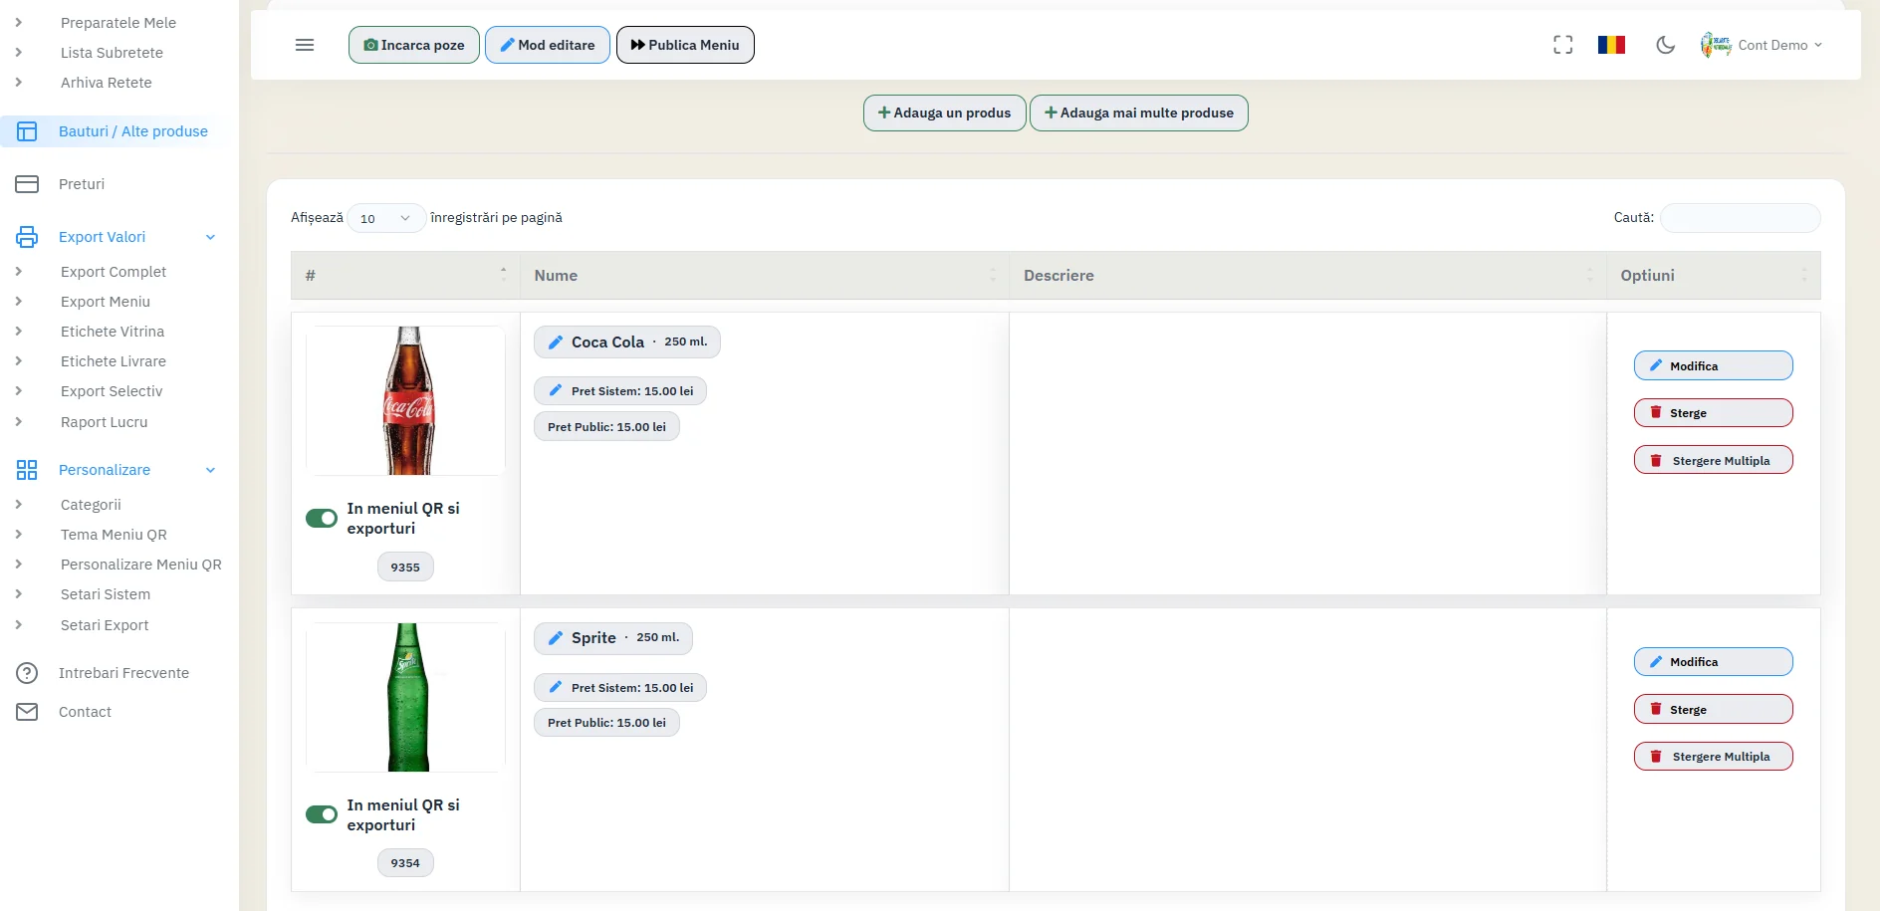Open Tema Meniu QR settings
1880x911 pixels.
click(x=114, y=535)
